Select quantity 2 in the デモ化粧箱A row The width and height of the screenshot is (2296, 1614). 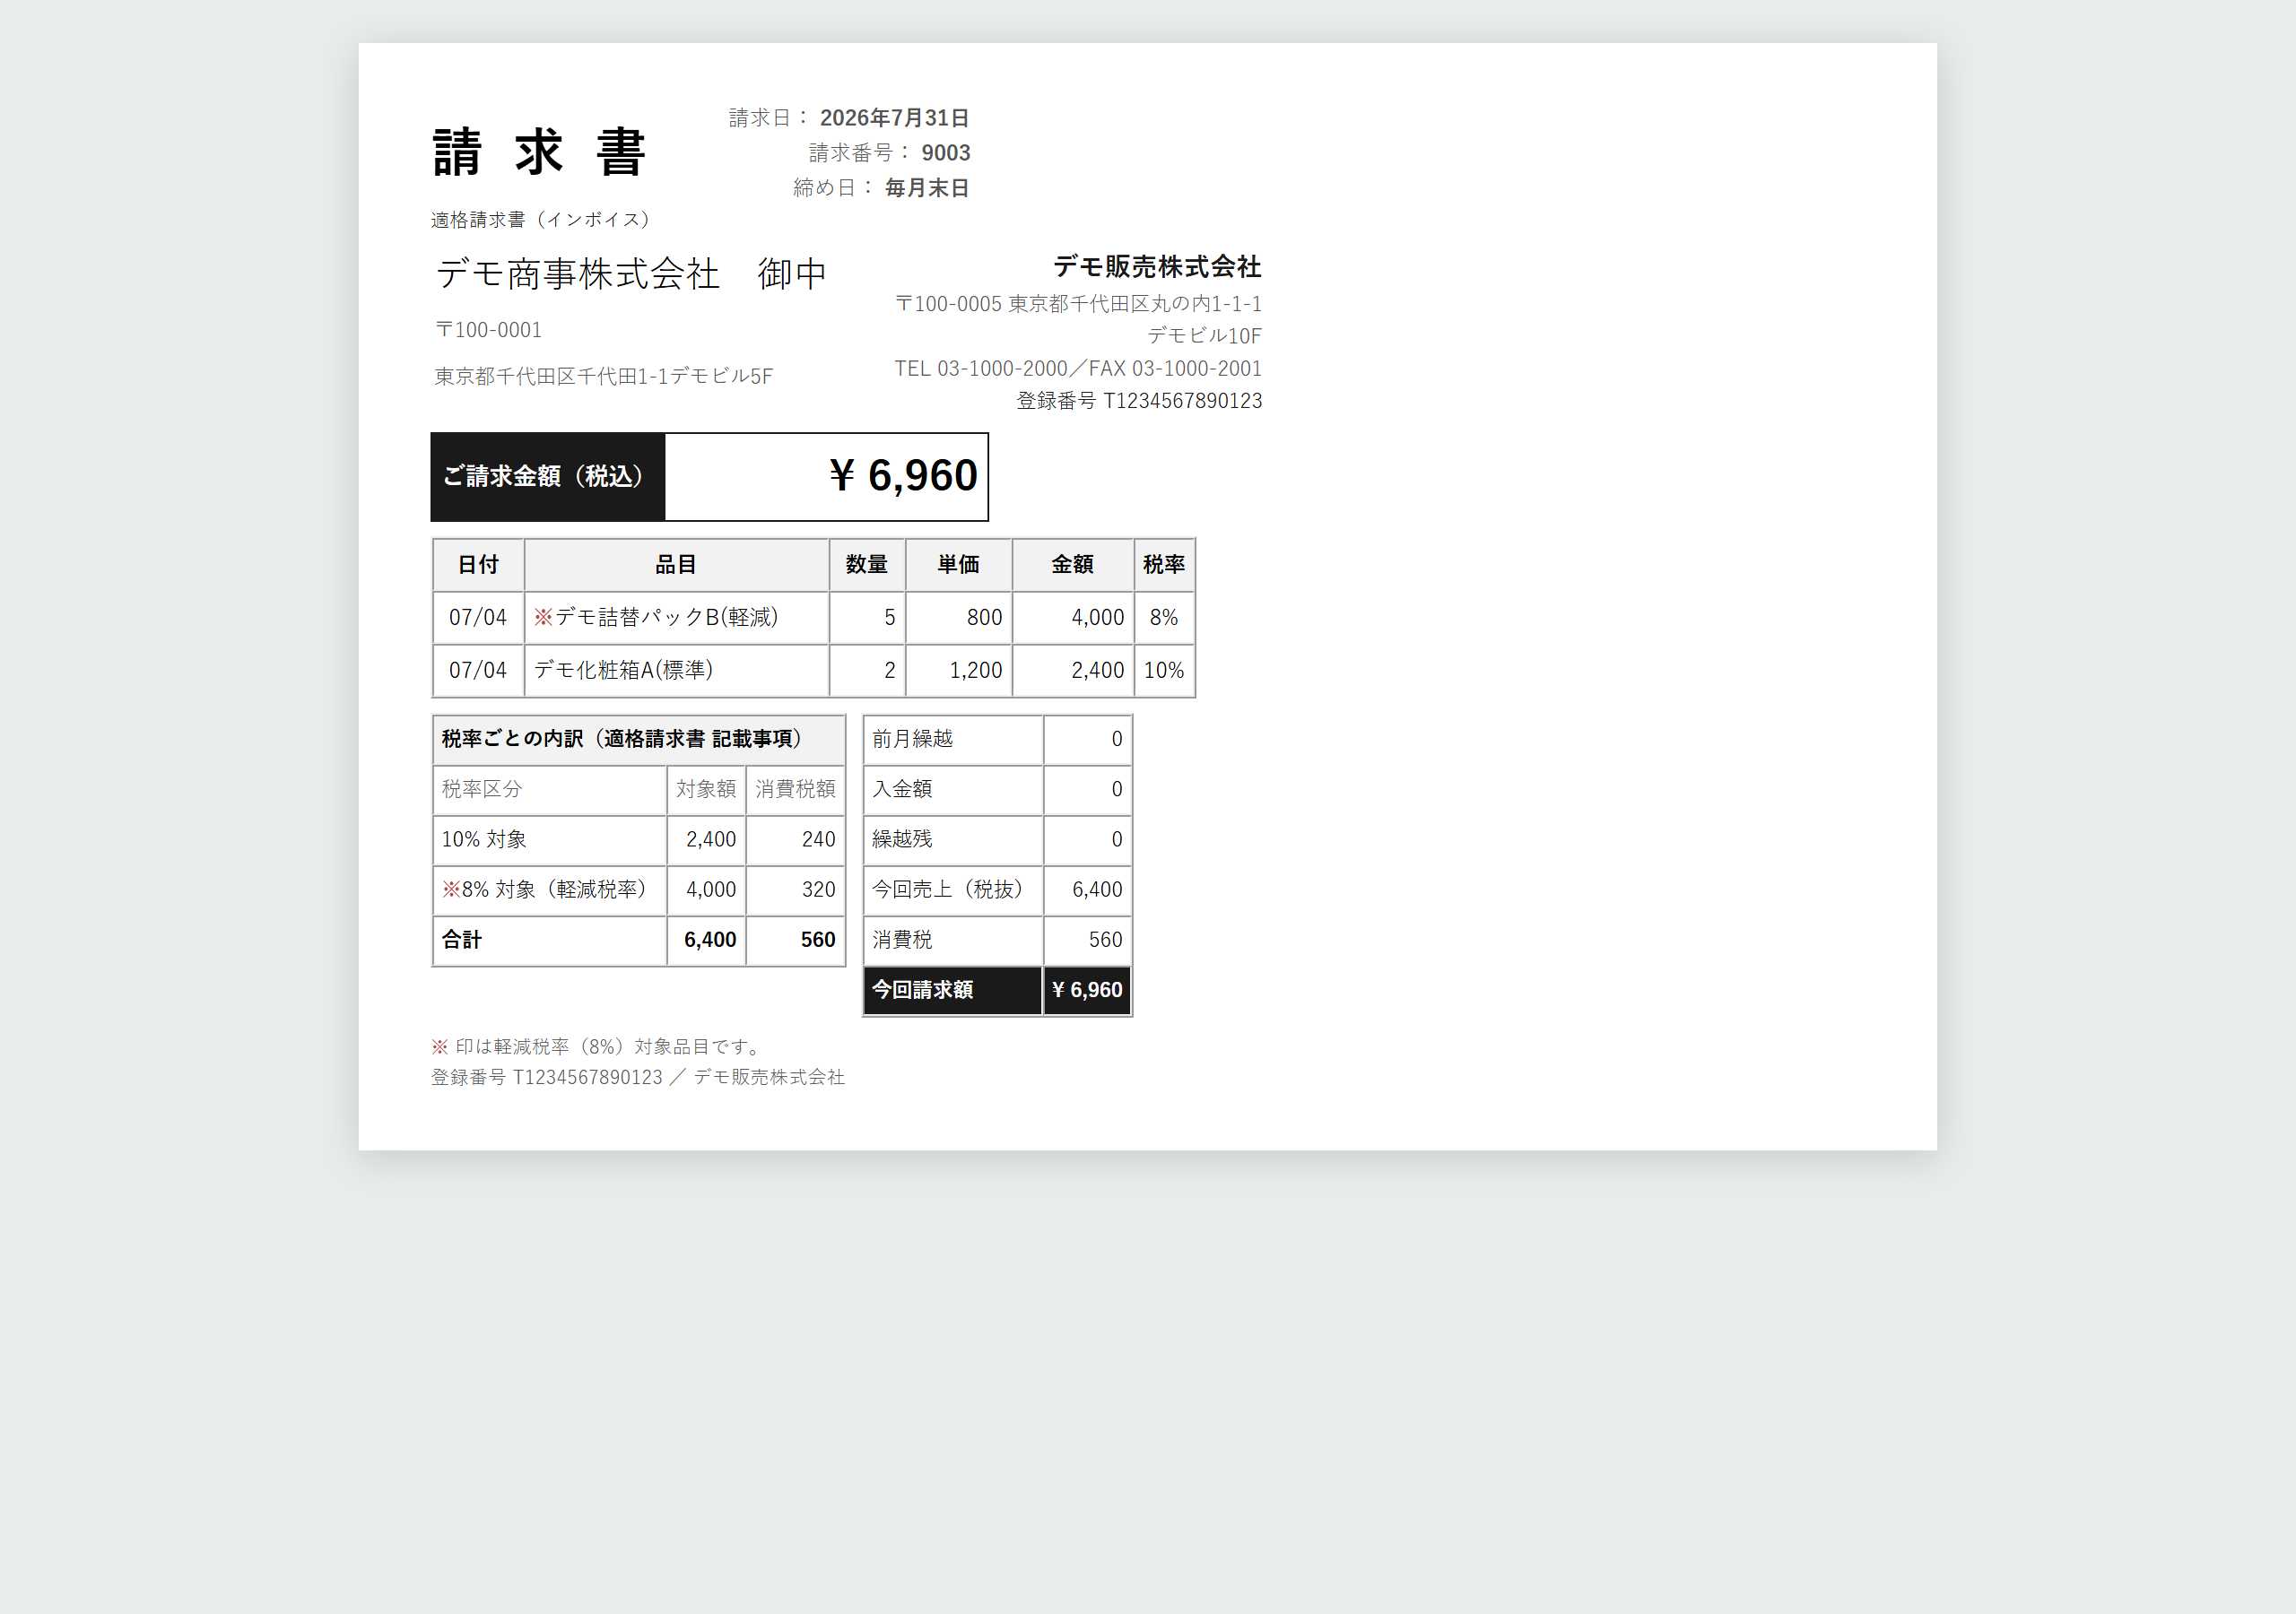(867, 671)
